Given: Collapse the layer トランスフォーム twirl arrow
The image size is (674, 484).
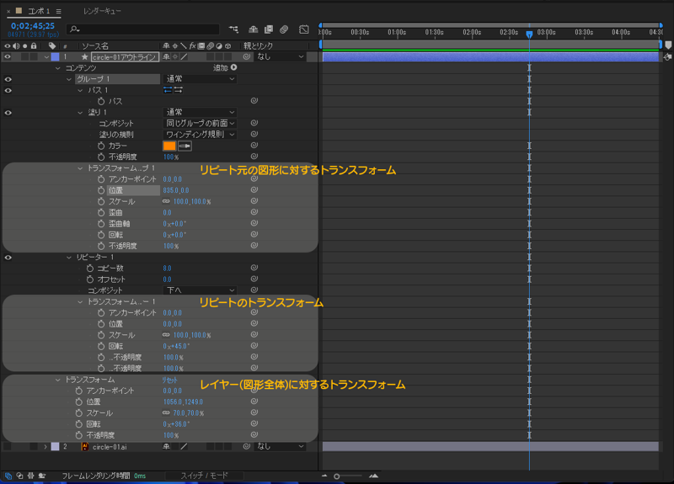Looking at the screenshot, I should point(58,380).
